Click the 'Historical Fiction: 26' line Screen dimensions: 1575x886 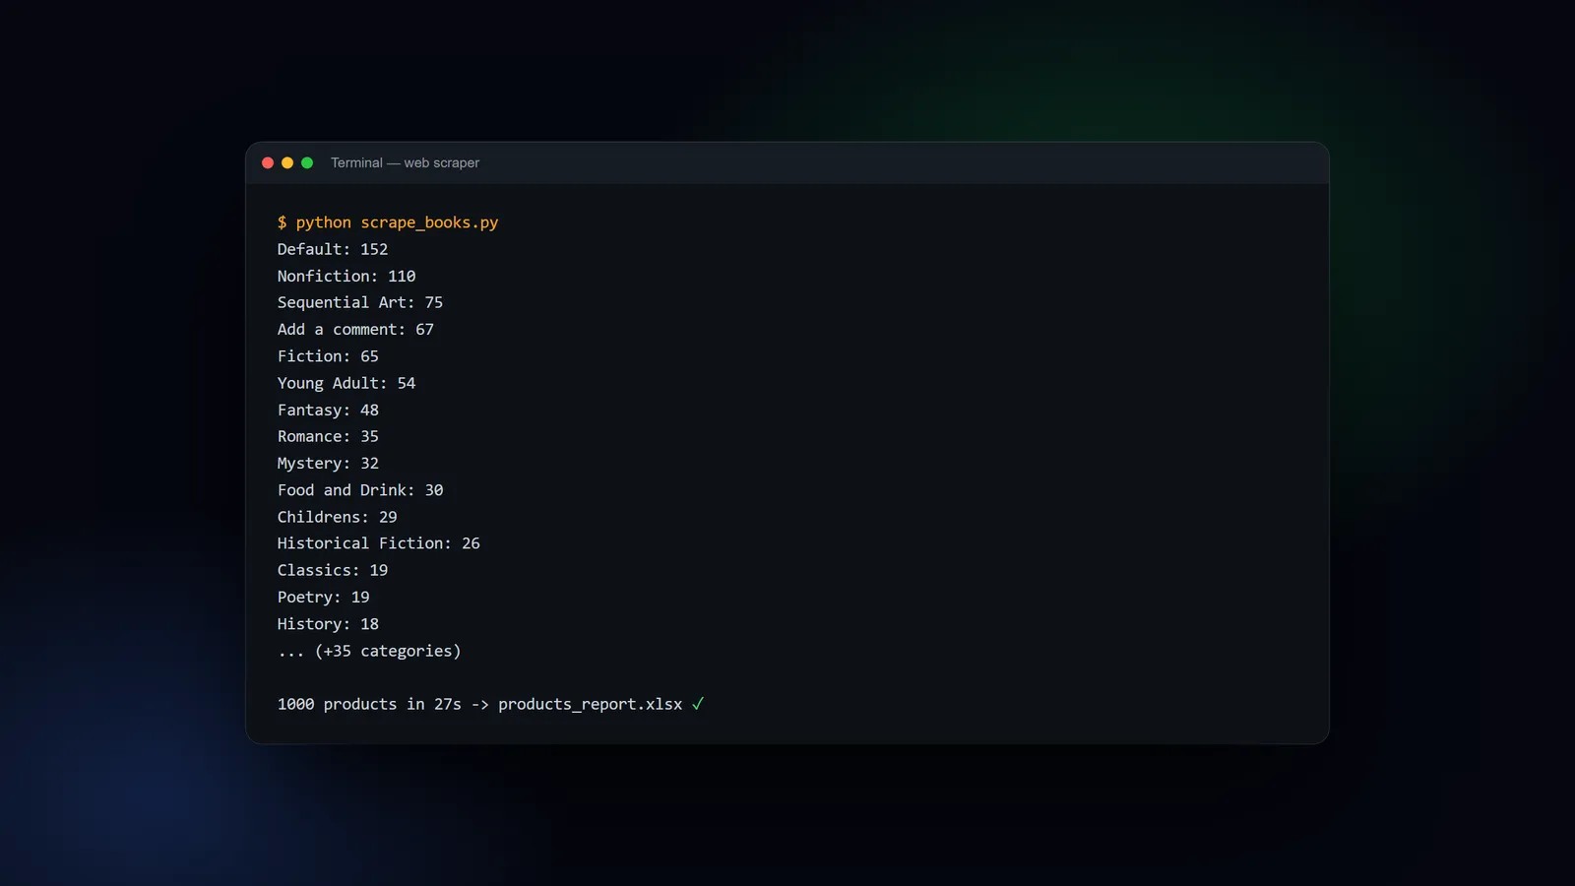(379, 543)
